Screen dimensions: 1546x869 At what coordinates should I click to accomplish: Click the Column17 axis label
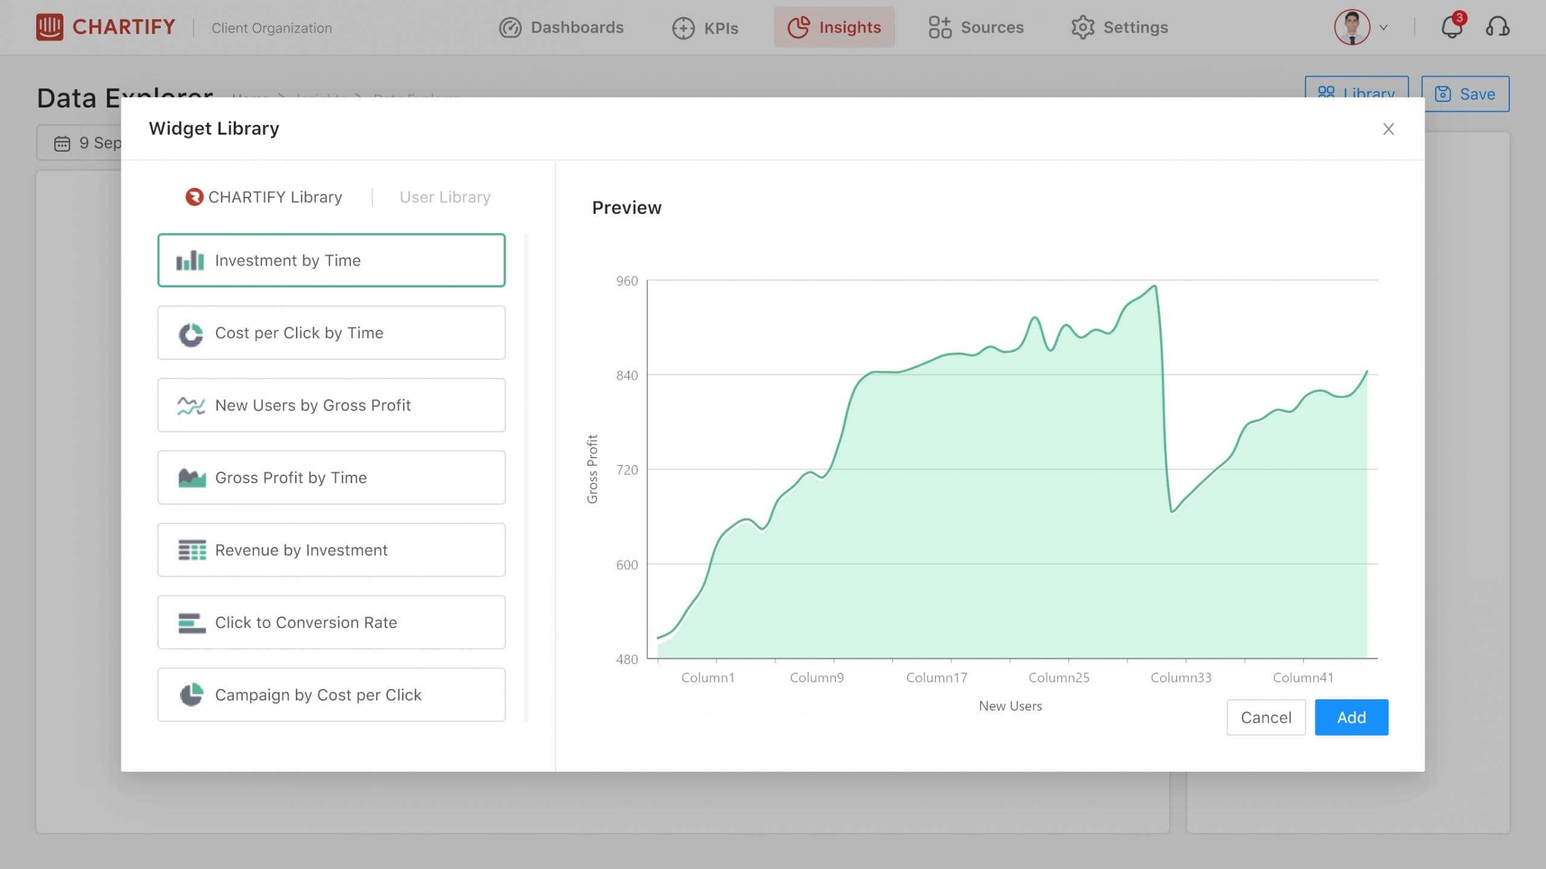click(x=937, y=678)
